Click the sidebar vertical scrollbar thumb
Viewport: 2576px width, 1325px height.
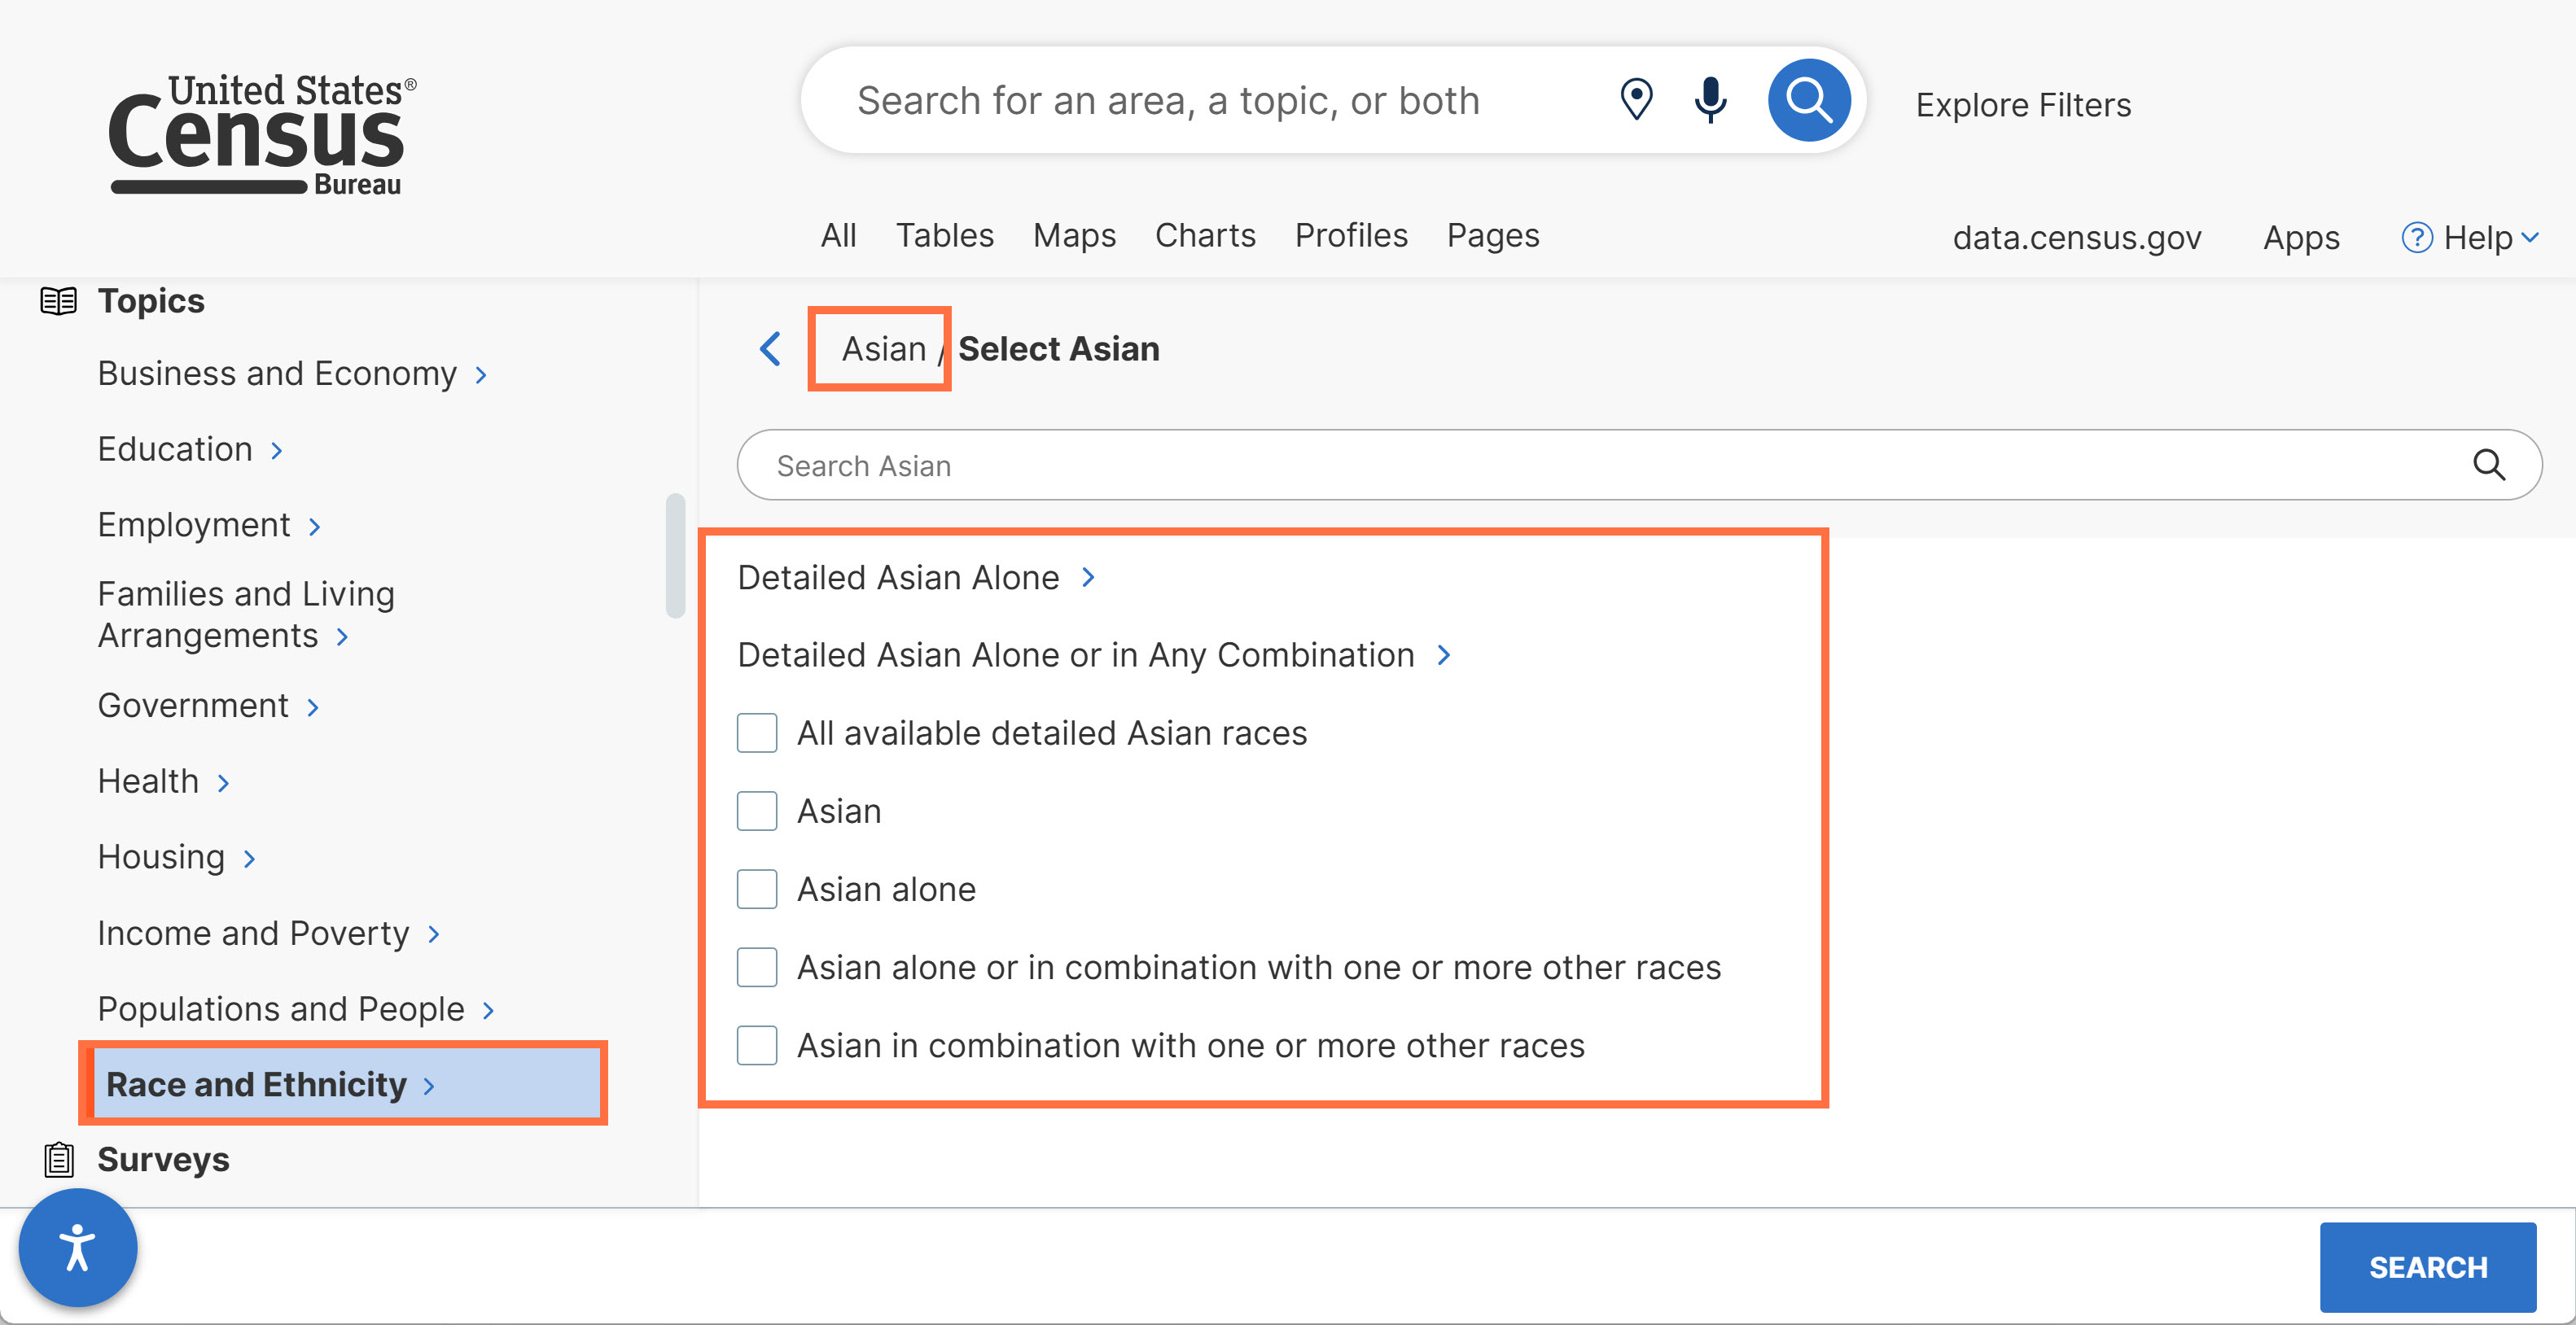pos(675,555)
